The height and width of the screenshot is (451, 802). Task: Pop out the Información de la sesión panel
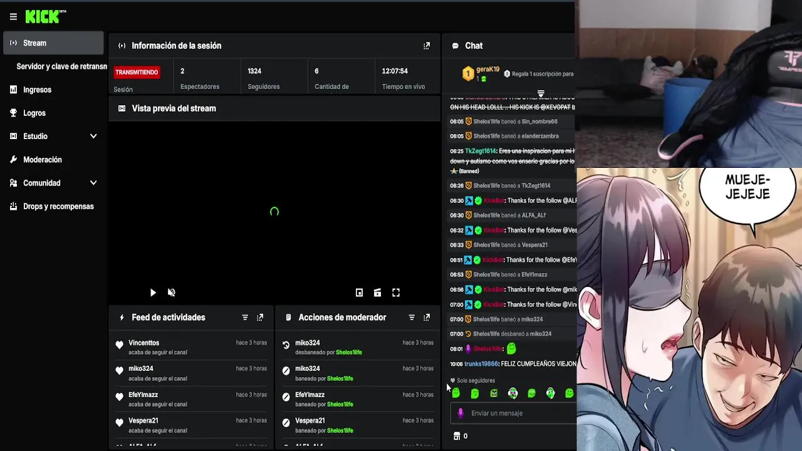[427, 46]
